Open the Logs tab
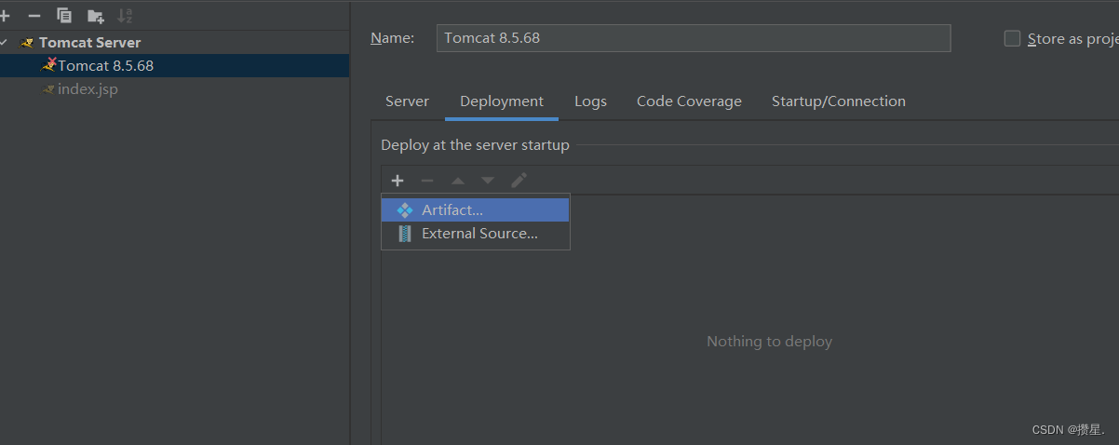The width and height of the screenshot is (1119, 445). 590,101
